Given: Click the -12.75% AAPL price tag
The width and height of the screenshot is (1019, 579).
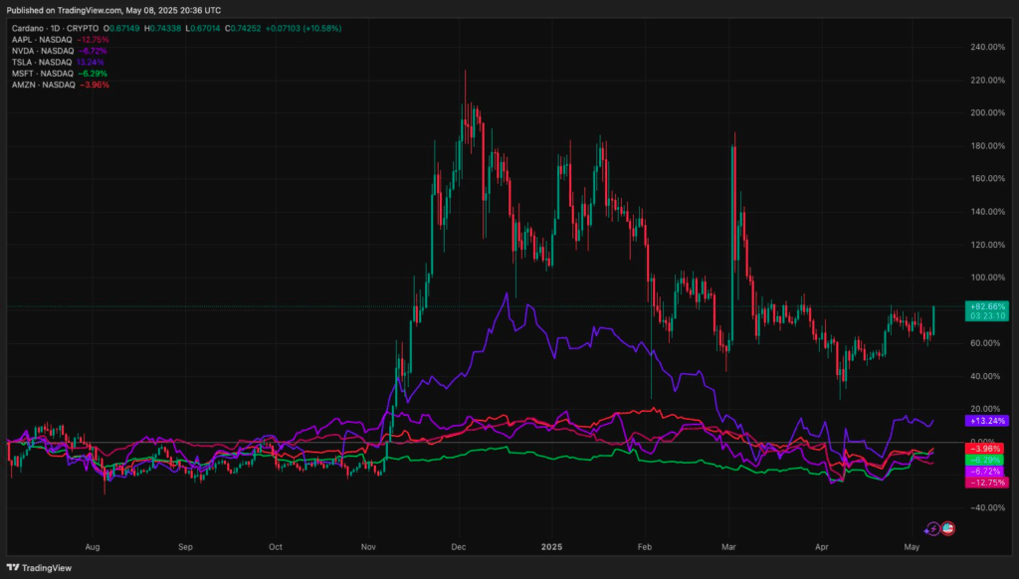Looking at the screenshot, I should tap(986, 482).
